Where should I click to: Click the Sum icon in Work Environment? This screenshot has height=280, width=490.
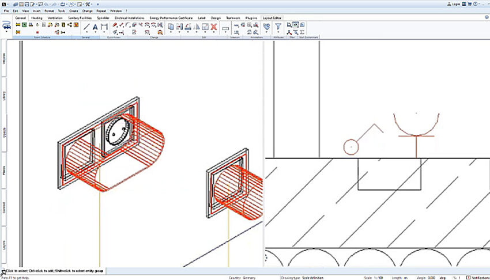point(303,32)
